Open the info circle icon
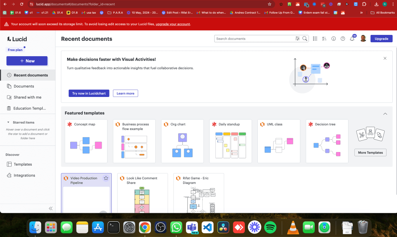The width and height of the screenshot is (397, 237). 333,38
